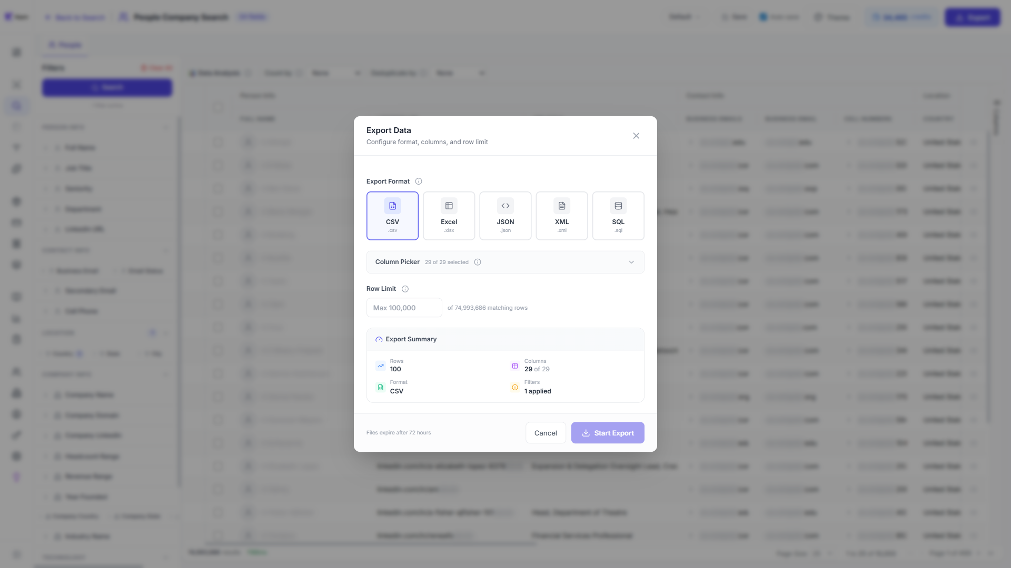Select the XML export format card
1011x568 pixels.
point(561,216)
